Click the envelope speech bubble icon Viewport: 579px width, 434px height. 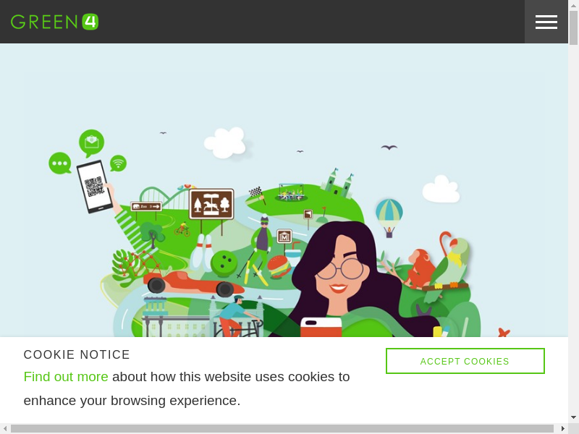pos(92,142)
